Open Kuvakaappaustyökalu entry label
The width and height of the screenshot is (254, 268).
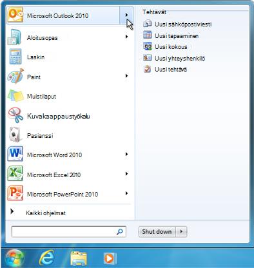click(x=59, y=116)
